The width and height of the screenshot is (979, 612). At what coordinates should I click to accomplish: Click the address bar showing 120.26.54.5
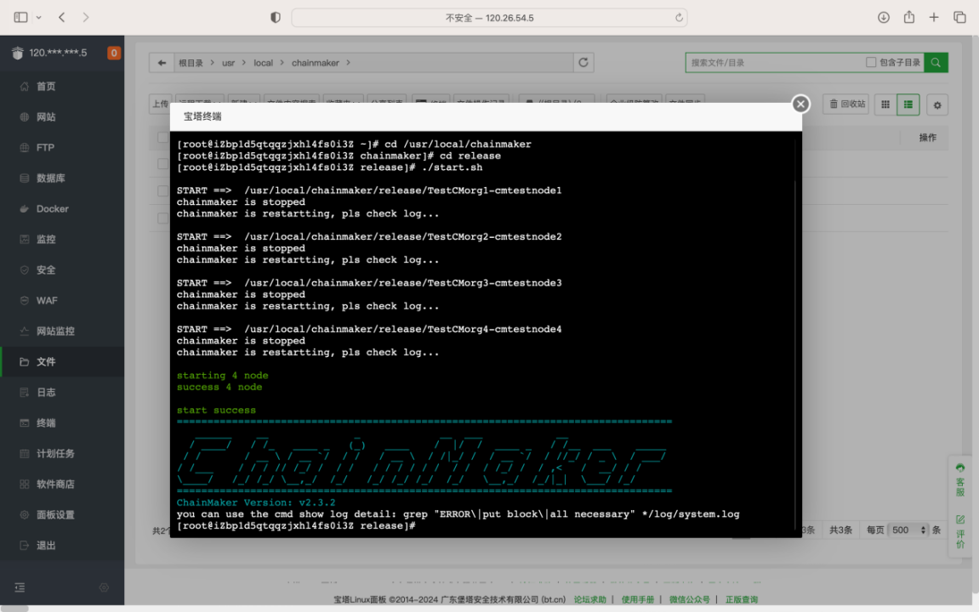tap(489, 18)
